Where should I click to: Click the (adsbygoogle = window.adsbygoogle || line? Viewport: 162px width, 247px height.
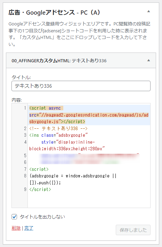(x=73, y=176)
